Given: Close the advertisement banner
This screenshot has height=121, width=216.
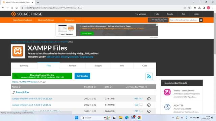Looking at the screenshot, I should (157, 25).
